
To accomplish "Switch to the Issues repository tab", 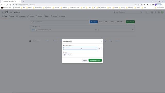I will pyautogui.click(x=12, y=16).
